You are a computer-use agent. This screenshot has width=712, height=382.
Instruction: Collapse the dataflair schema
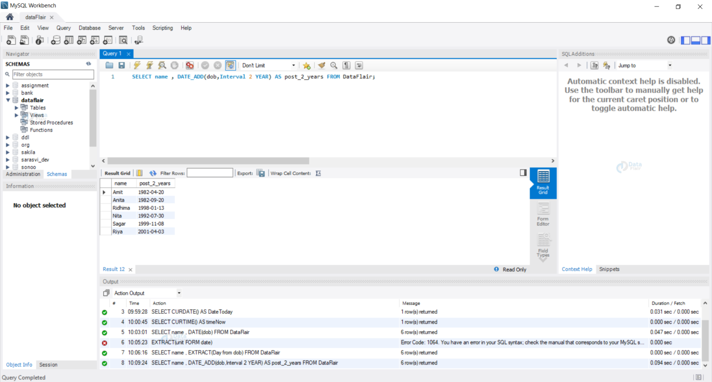(x=7, y=100)
